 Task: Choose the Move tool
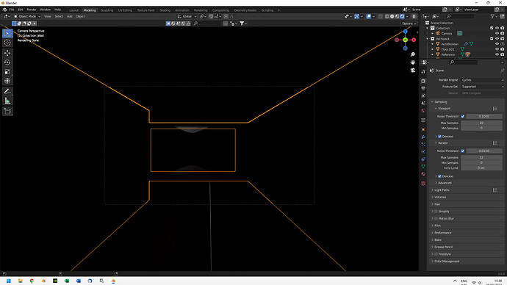7,53
